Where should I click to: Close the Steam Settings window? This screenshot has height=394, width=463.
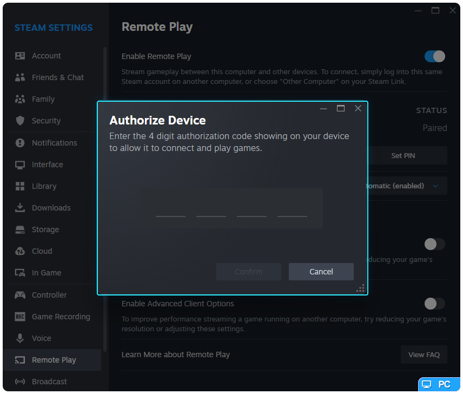(x=452, y=10)
